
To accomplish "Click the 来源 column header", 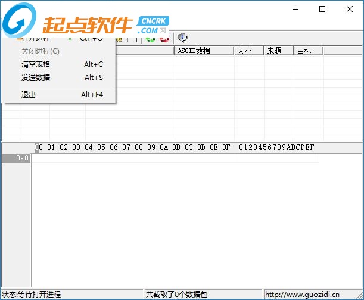I will 278,51.
